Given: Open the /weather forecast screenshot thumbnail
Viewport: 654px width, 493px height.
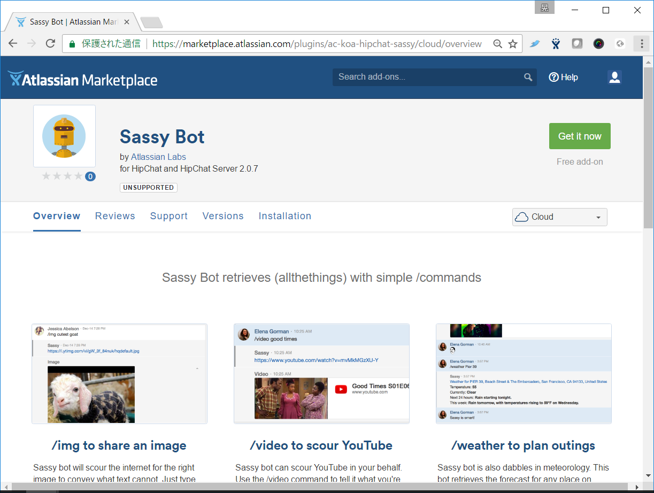Looking at the screenshot, I should [524, 374].
